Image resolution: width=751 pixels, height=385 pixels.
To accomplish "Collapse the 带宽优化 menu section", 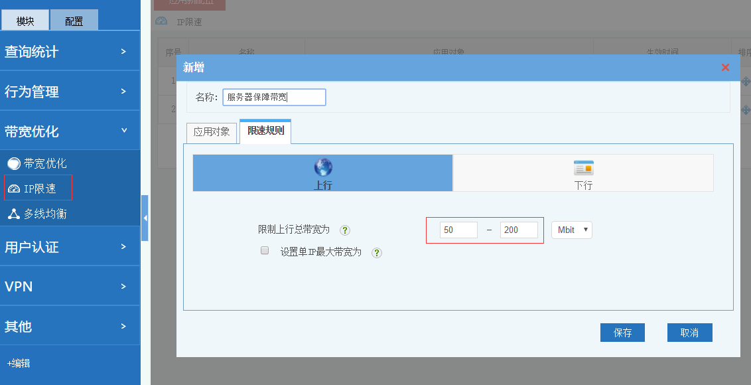I will (x=70, y=131).
